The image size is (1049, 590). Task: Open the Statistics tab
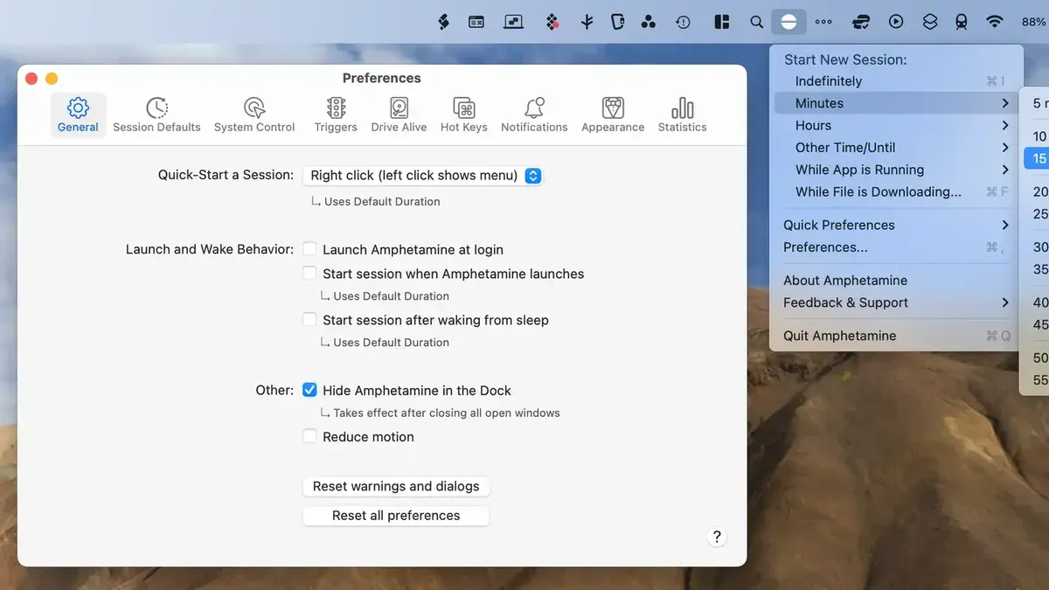(683, 115)
